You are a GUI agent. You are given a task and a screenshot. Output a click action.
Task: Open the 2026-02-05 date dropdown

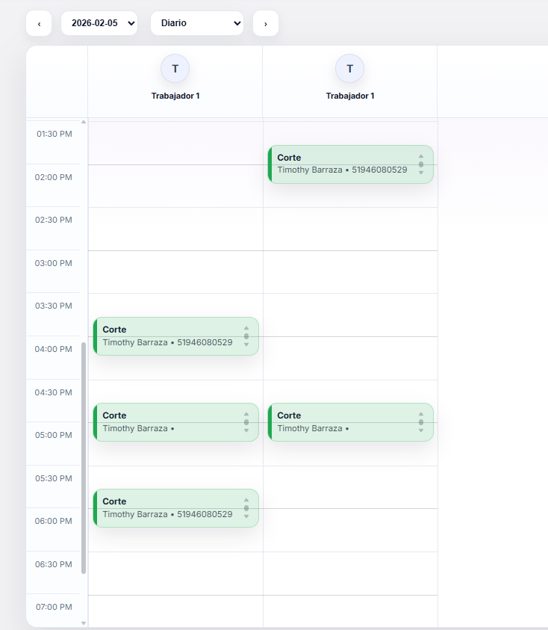click(99, 23)
